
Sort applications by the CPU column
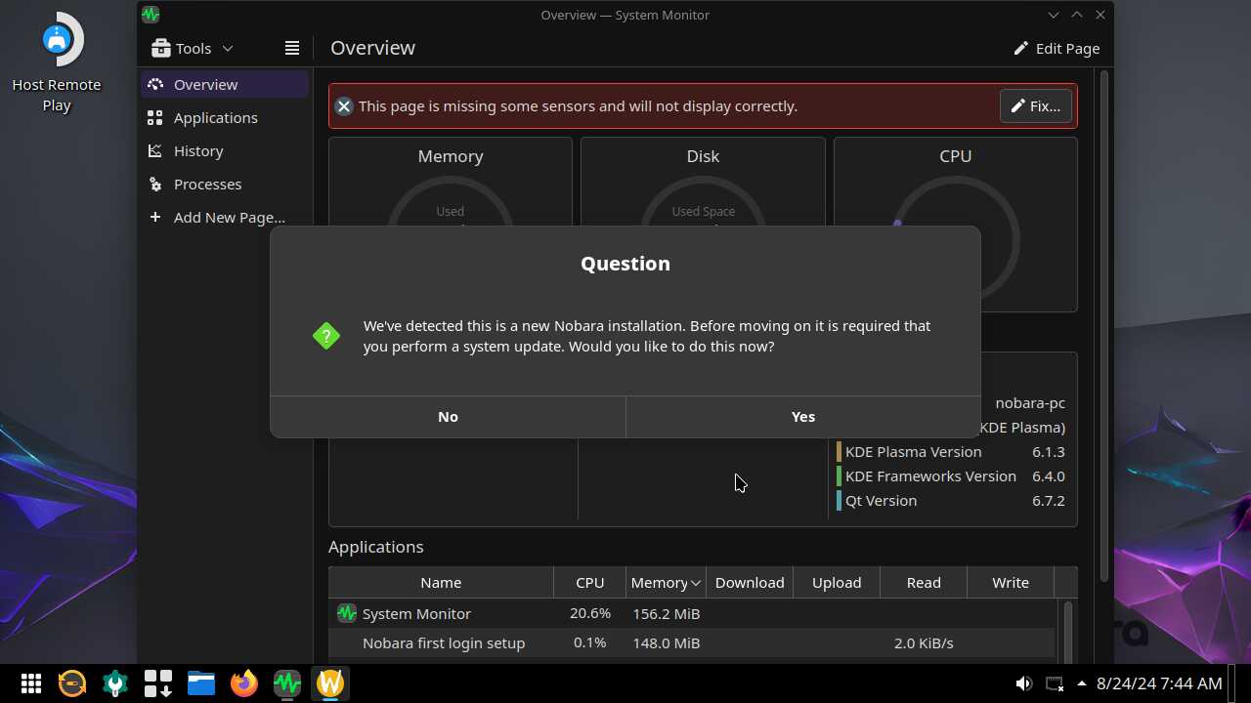click(590, 582)
